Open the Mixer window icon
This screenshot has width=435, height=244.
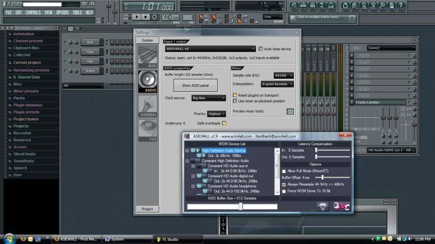point(331,5)
